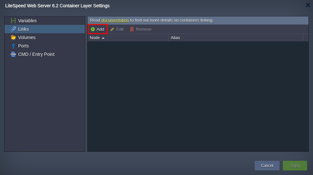The image size is (313, 175).
Task: Click the Ports USB icon
Action: (13, 46)
